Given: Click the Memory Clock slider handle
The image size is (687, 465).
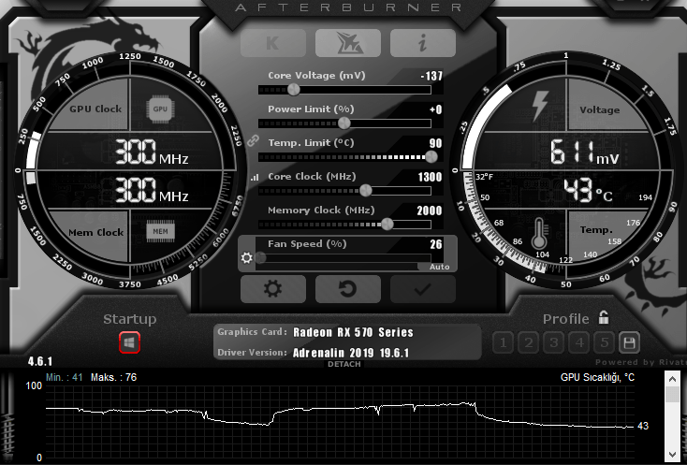Looking at the screenshot, I should coord(387,225).
